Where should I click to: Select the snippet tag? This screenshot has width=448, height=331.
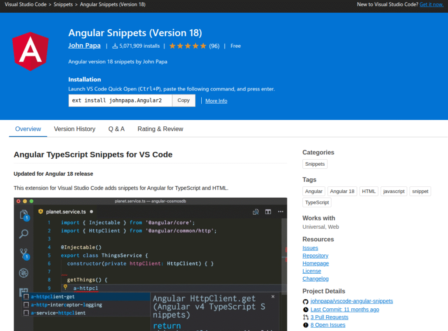coord(420,192)
